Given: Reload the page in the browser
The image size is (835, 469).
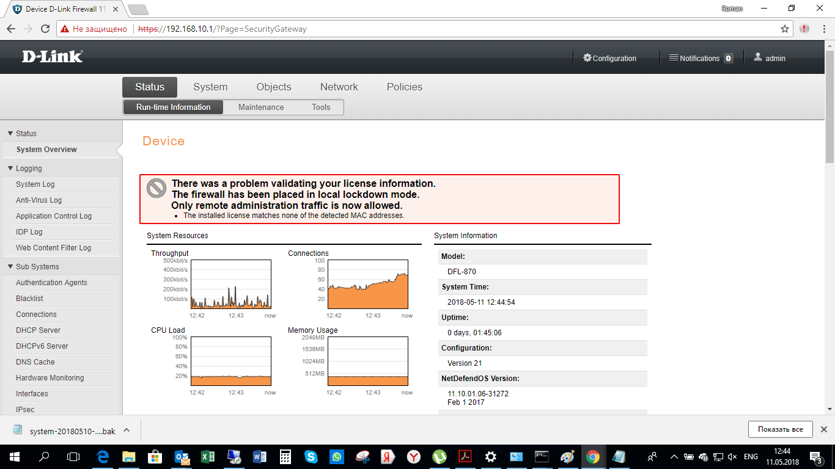Looking at the screenshot, I should pyautogui.click(x=45, y=29).
